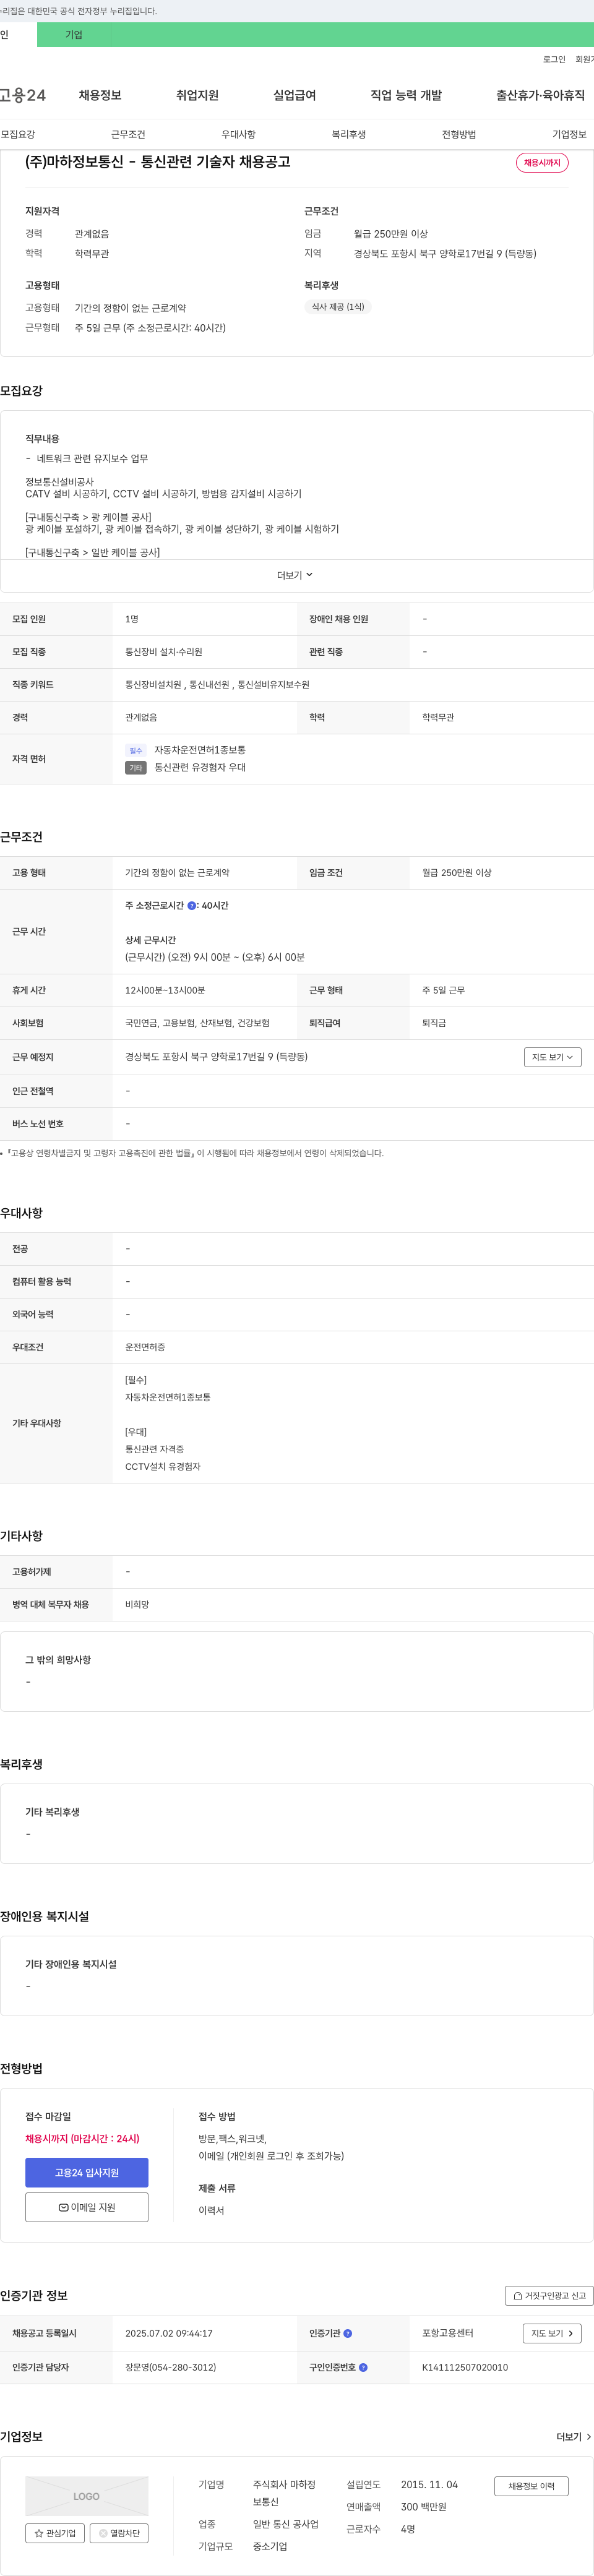Click the 소정근로시간 help info icon

[x=192, y=906]
